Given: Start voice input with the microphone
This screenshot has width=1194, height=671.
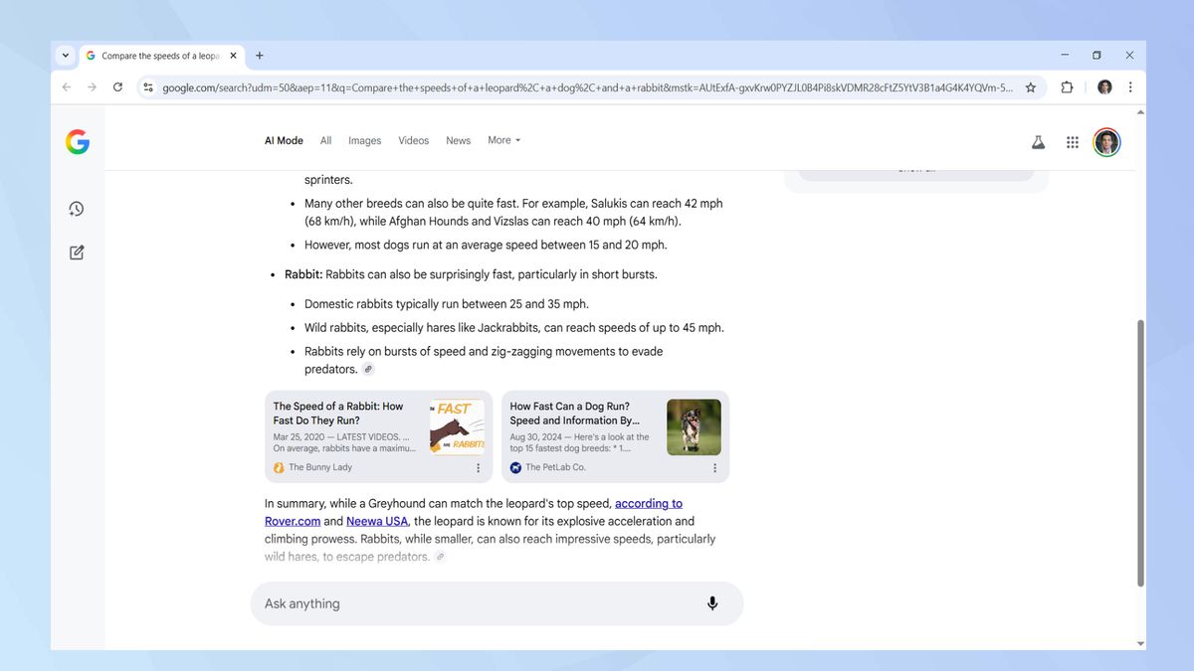Looking at the screenshot, I should point(712,602).
